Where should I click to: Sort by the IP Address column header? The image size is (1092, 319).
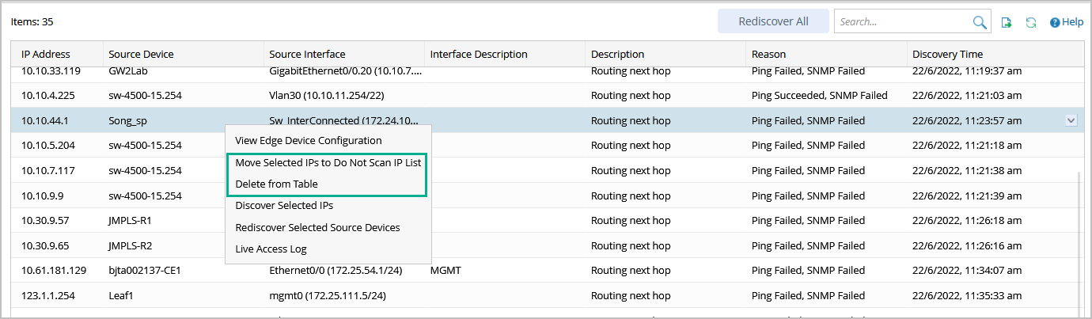pos(46,55)
